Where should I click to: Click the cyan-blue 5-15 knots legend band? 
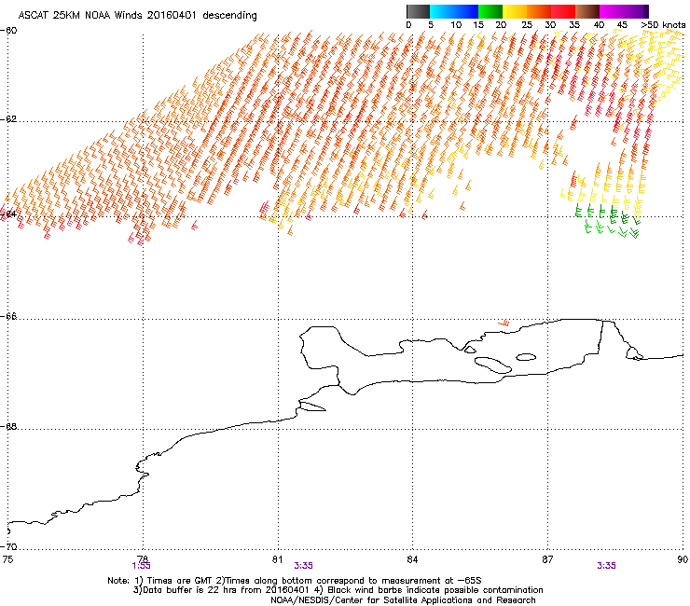(x=454, y=11)
